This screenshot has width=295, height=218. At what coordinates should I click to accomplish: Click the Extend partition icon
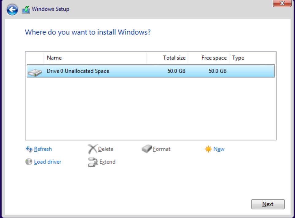tap(93, 162)
